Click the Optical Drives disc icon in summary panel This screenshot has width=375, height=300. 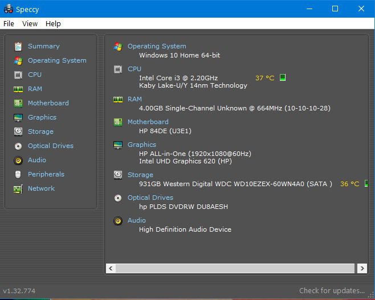click(118, 198)
